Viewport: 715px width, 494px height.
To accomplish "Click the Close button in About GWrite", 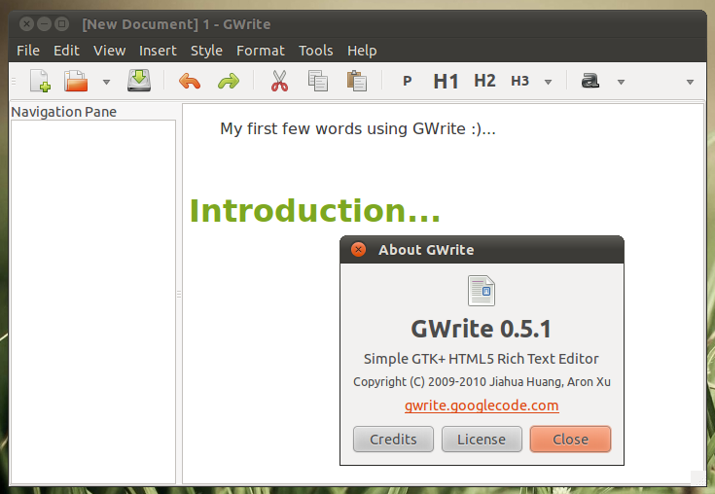I will 570,440.
